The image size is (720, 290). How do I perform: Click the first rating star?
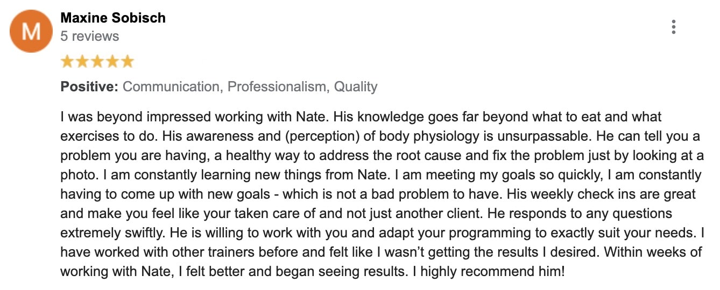(67, 61)
